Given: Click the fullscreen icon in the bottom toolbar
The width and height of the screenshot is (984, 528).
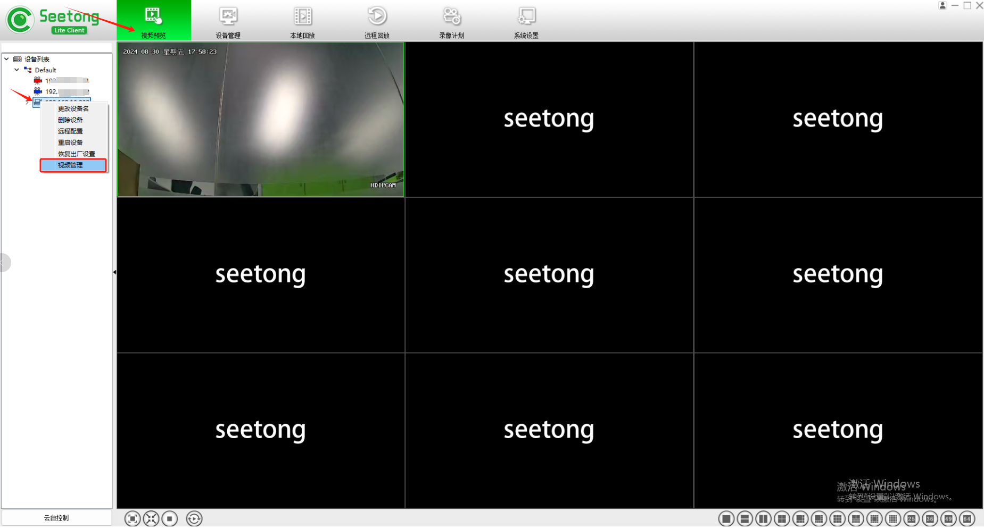Looking at the screenshot, I should [x=133, y=518].
